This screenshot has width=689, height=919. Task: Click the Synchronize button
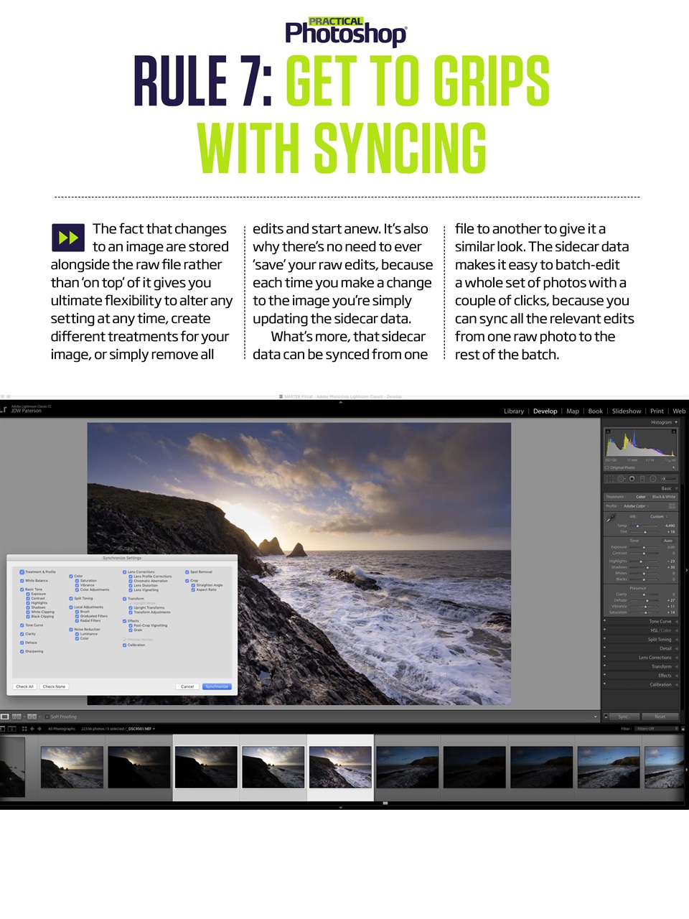click(217, 686)
